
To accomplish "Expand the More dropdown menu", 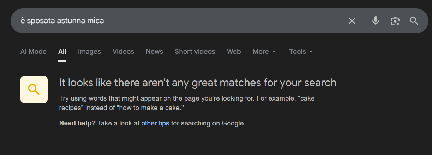I will (x=264, y=51).
